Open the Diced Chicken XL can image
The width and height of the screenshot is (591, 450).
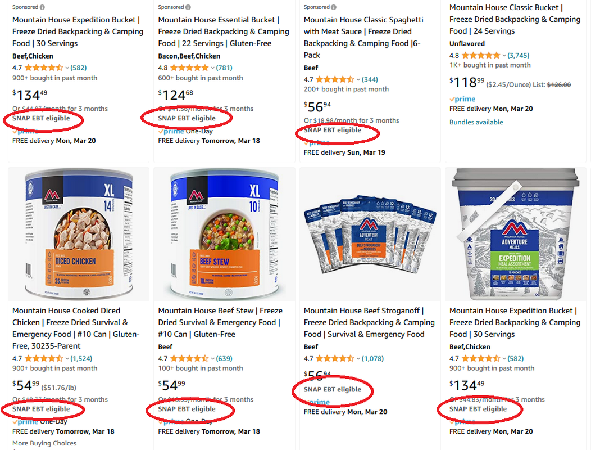(79, 234)
